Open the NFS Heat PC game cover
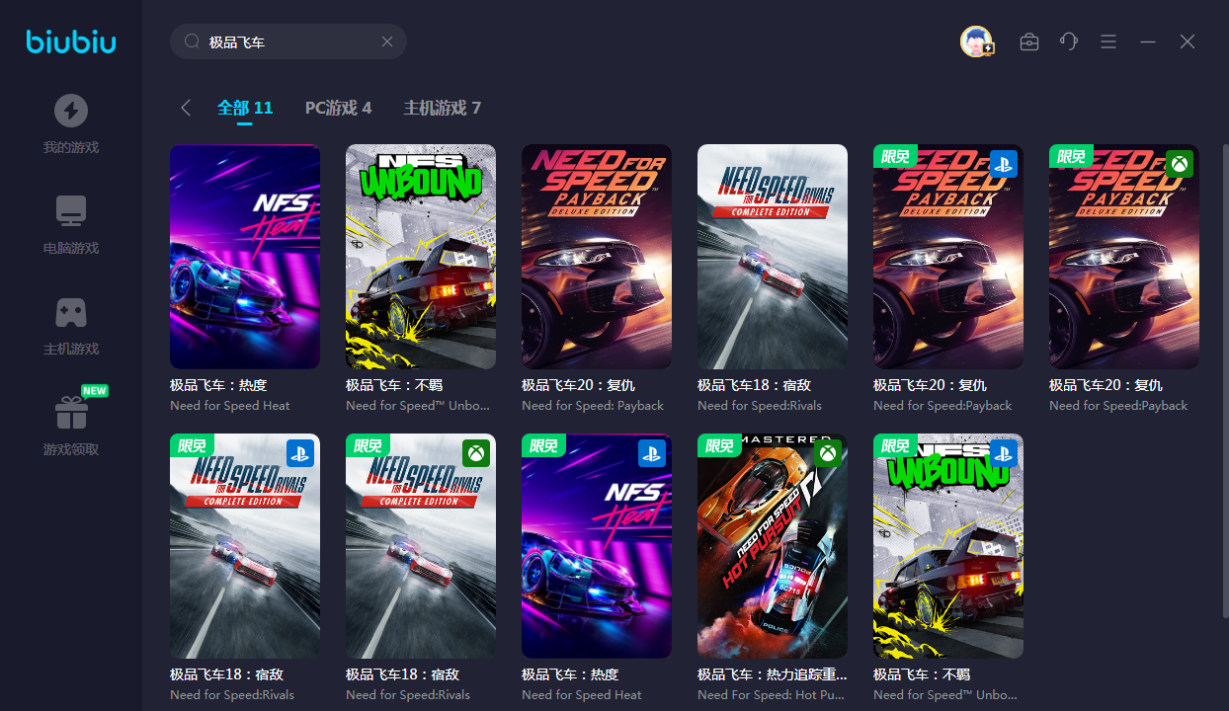The width and height of the screenshot is (1229, 711). 244,257
